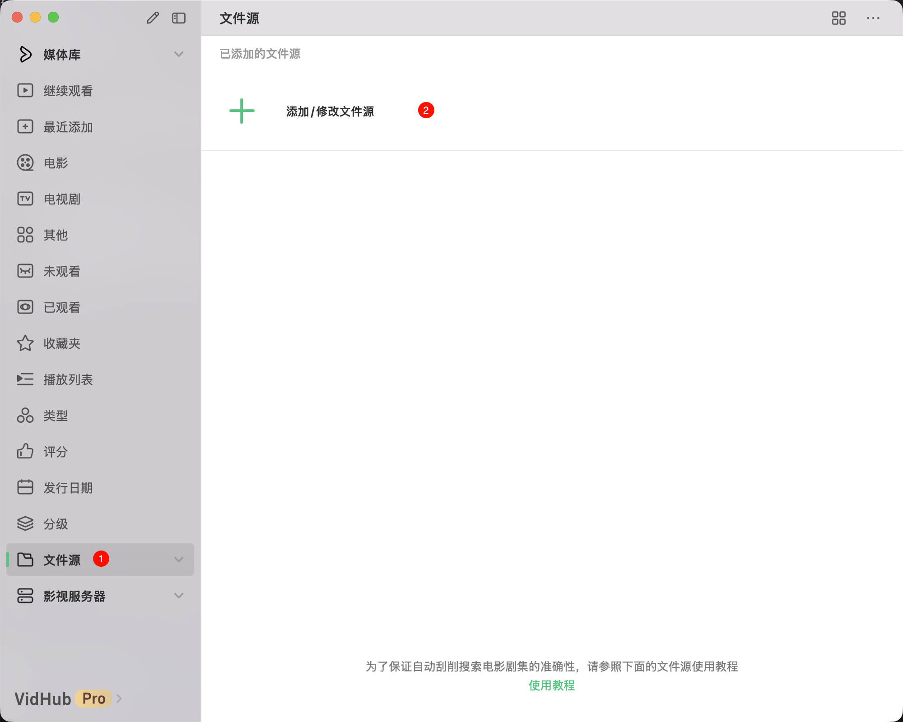The width and height of the screenshot is (903, 722).
Task: Click 添加/修改文件源 to add a source
Action: (x=330, y=111)
